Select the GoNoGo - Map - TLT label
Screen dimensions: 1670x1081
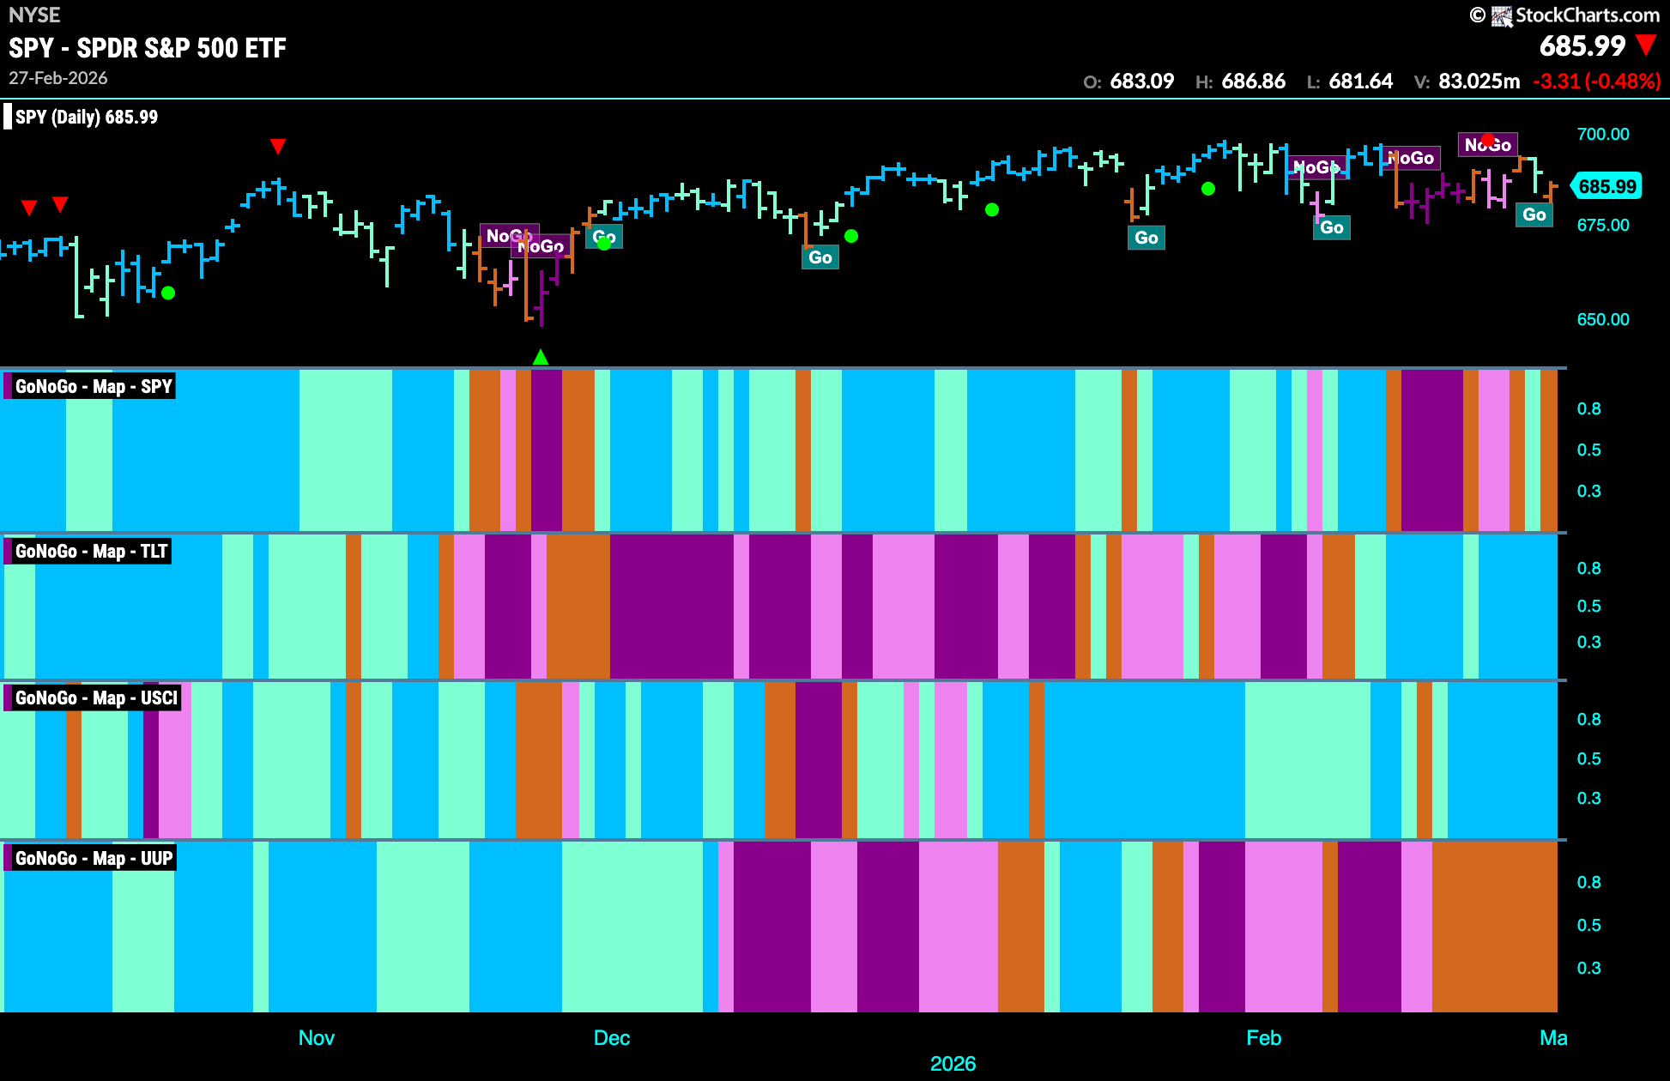pyautogui.click(x=88, y=551)
